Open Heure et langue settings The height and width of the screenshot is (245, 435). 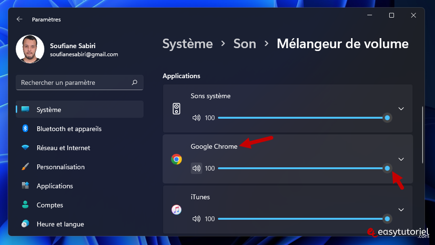(x=80, y=224)
